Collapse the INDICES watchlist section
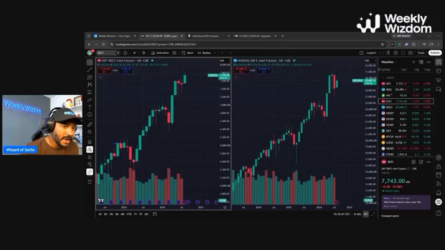Image resolution: width=445 pixels, height=250 pixels. point(383,78)
